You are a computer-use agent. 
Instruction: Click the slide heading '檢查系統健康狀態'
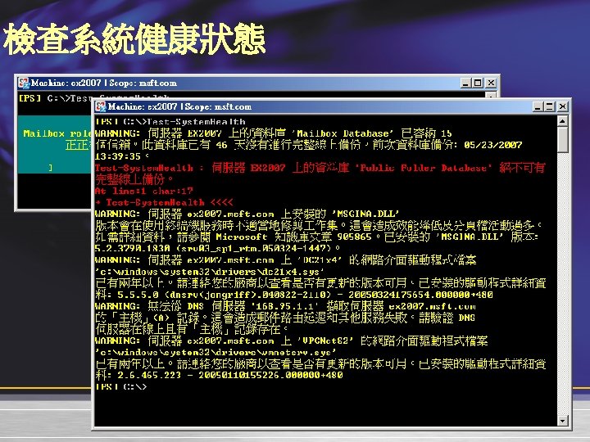[x=134, y=39]
